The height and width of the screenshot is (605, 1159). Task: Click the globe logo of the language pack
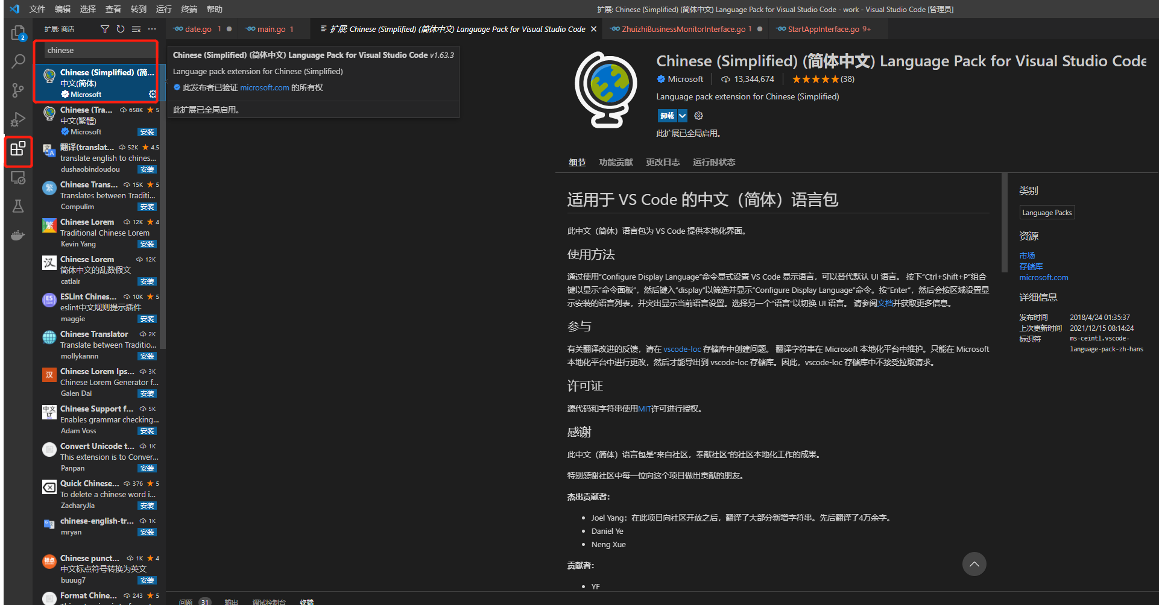coord(606,89)
